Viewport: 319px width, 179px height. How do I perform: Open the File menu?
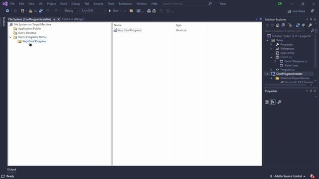pos(12,3)
